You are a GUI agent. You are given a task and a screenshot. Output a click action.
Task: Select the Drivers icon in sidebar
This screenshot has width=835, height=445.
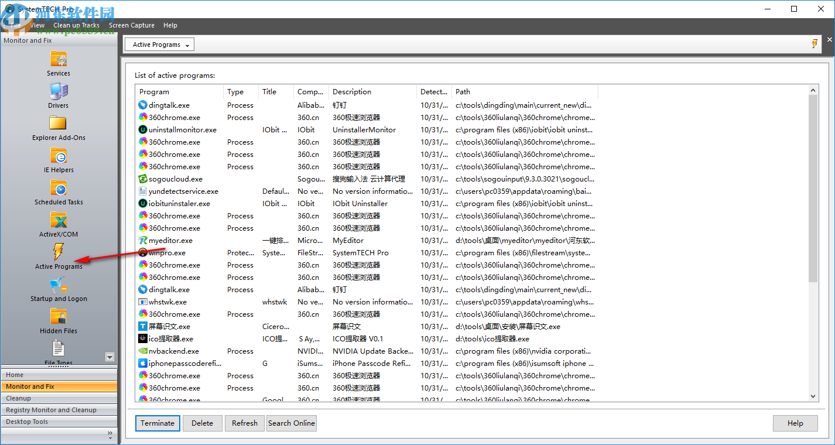[x=59, y=91]
